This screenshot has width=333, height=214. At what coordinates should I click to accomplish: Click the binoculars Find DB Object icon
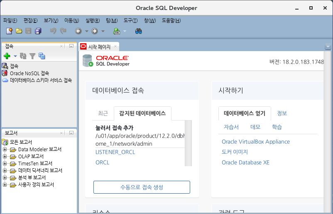pyautogui.click(x=138, y=31)
